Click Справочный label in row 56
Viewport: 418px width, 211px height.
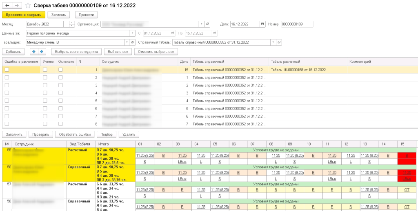click(78, 167)
